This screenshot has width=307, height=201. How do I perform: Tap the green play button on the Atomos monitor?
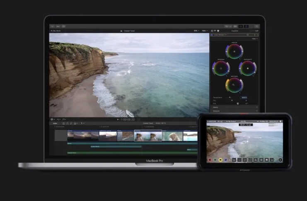(215, 160)
